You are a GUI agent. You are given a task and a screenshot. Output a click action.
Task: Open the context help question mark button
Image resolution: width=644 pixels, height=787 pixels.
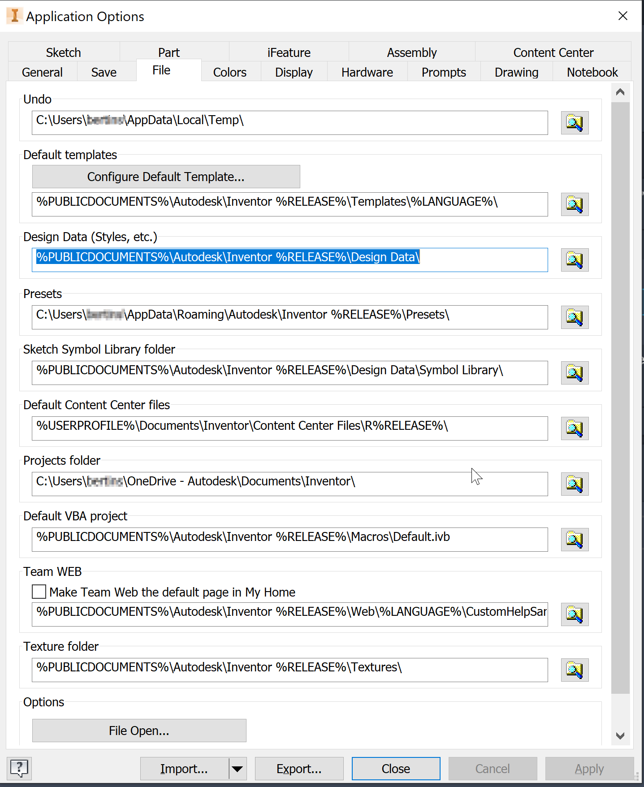19,769
